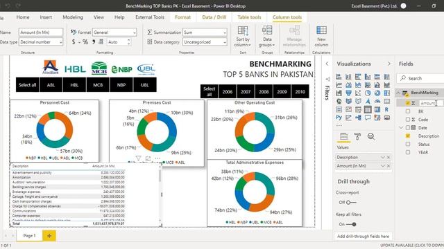Click the ABL bank slicer button
This screenshot has width=444, height=249.
point(51,84)
